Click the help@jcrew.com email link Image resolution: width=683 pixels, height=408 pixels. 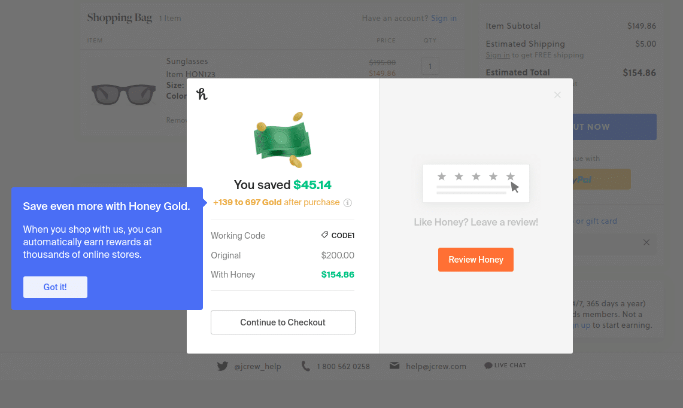tap(436, 367)
